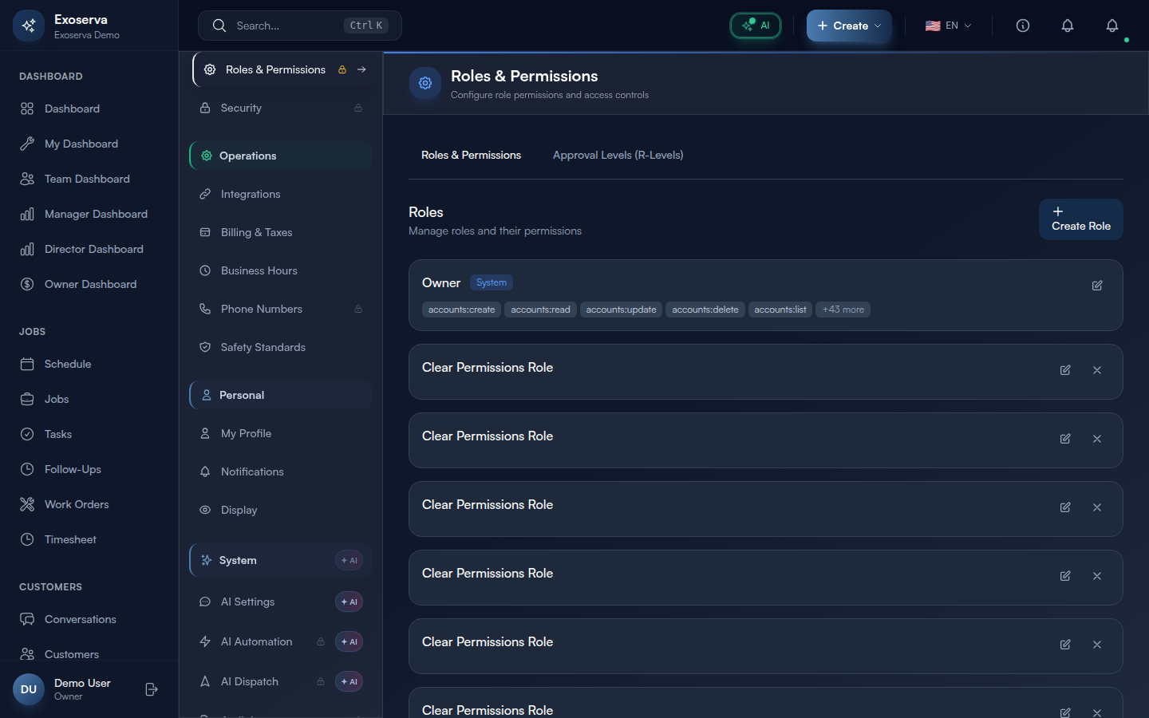Image resolution: width=1149 pixels, height=718 pixels.
Task: Toggle the AI assistant button
Action: point(756,26)
